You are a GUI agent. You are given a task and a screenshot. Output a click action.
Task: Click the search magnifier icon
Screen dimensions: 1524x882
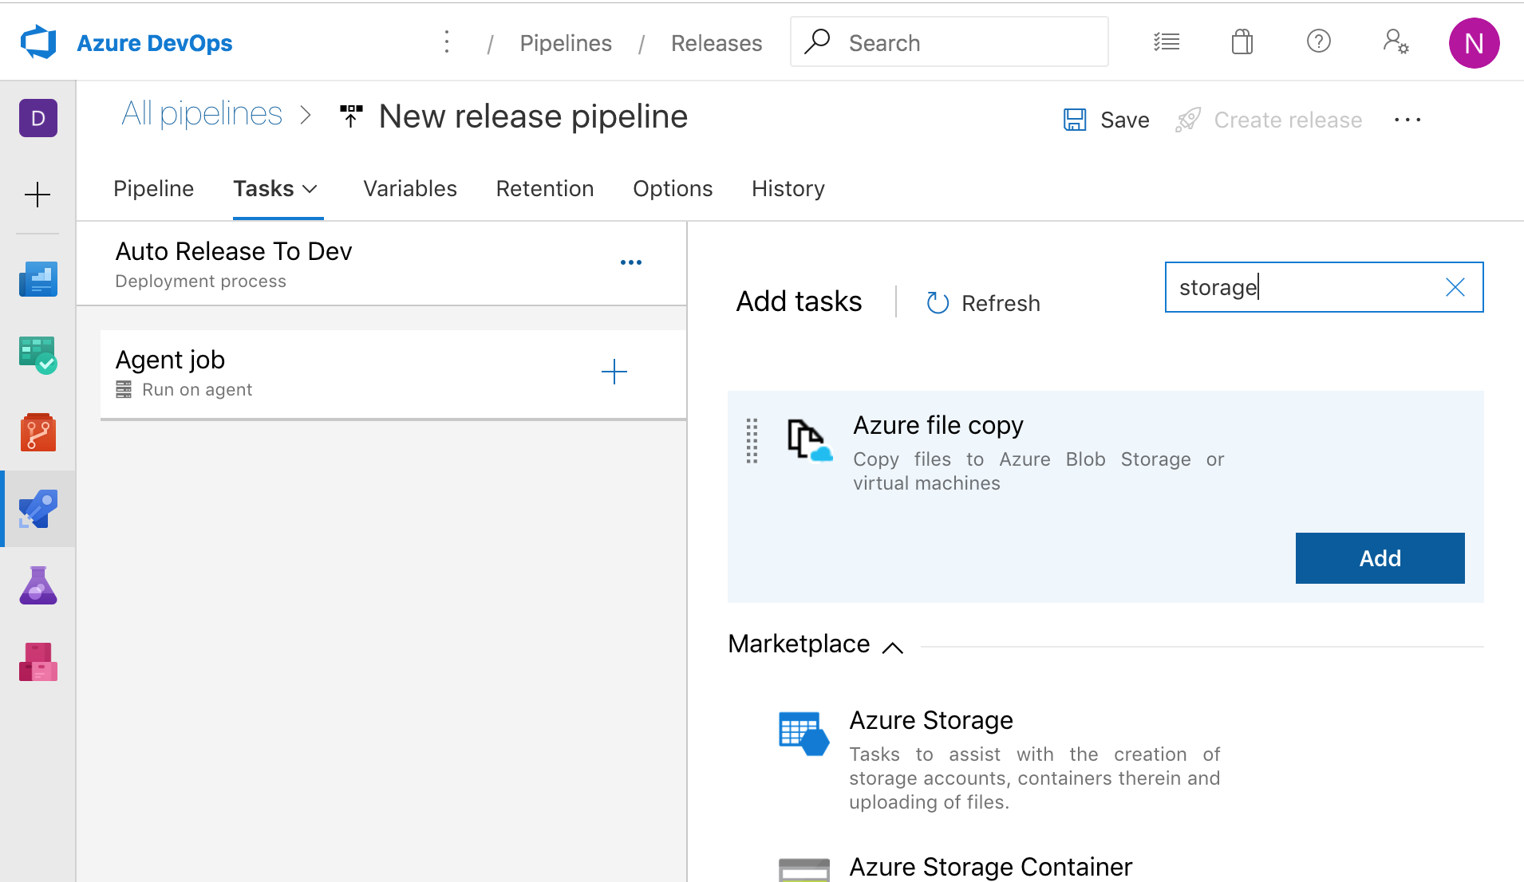tap(817, 41)
